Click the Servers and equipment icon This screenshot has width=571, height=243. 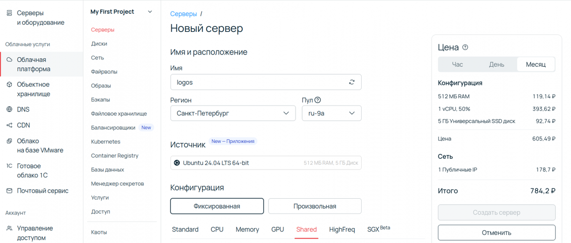[9, 13]
